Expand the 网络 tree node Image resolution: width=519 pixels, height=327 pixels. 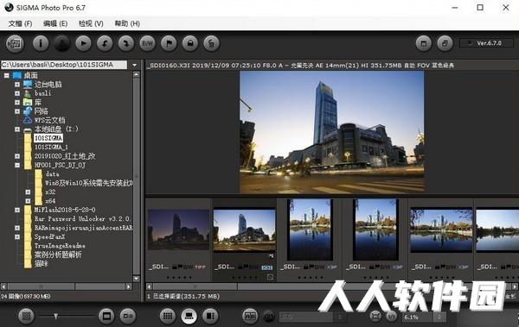coord(17,111)
